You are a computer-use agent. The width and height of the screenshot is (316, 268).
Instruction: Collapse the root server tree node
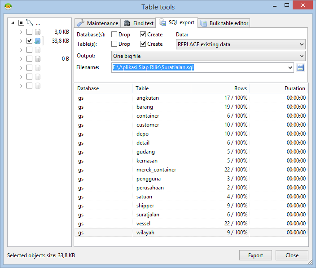(13, 23)
